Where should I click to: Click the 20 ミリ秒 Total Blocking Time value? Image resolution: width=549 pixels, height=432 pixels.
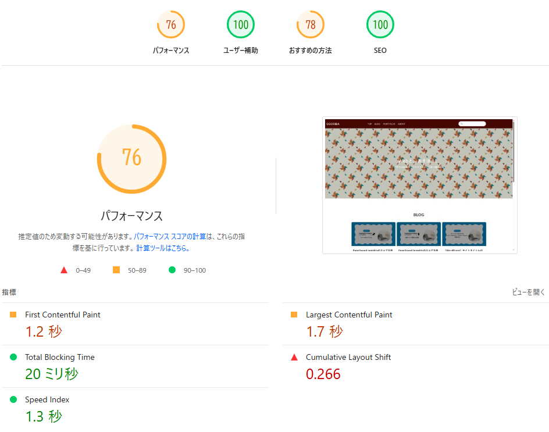click(x=51, y=374)
